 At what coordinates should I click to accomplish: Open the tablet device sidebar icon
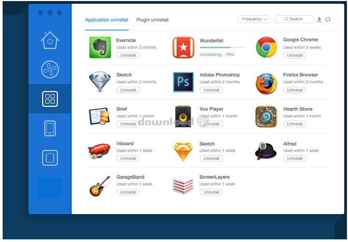pos(50,128)
